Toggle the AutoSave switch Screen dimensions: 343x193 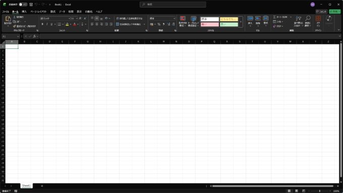point(23,5)
